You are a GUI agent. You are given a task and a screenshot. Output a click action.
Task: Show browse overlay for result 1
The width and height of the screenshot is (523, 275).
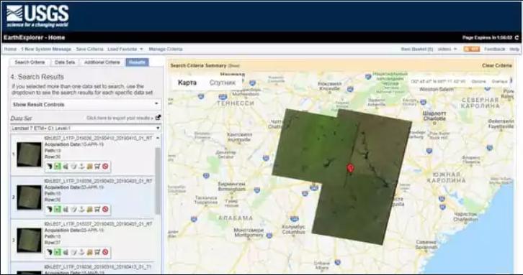point(58,167)
